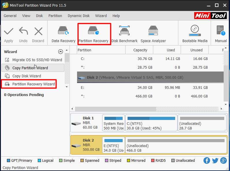Open the Partition menu

(55, 16)
